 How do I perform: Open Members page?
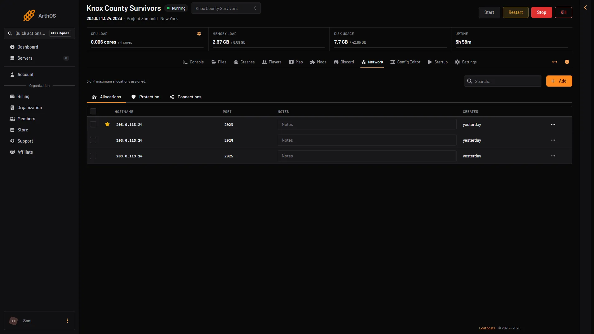click(39, 119)
